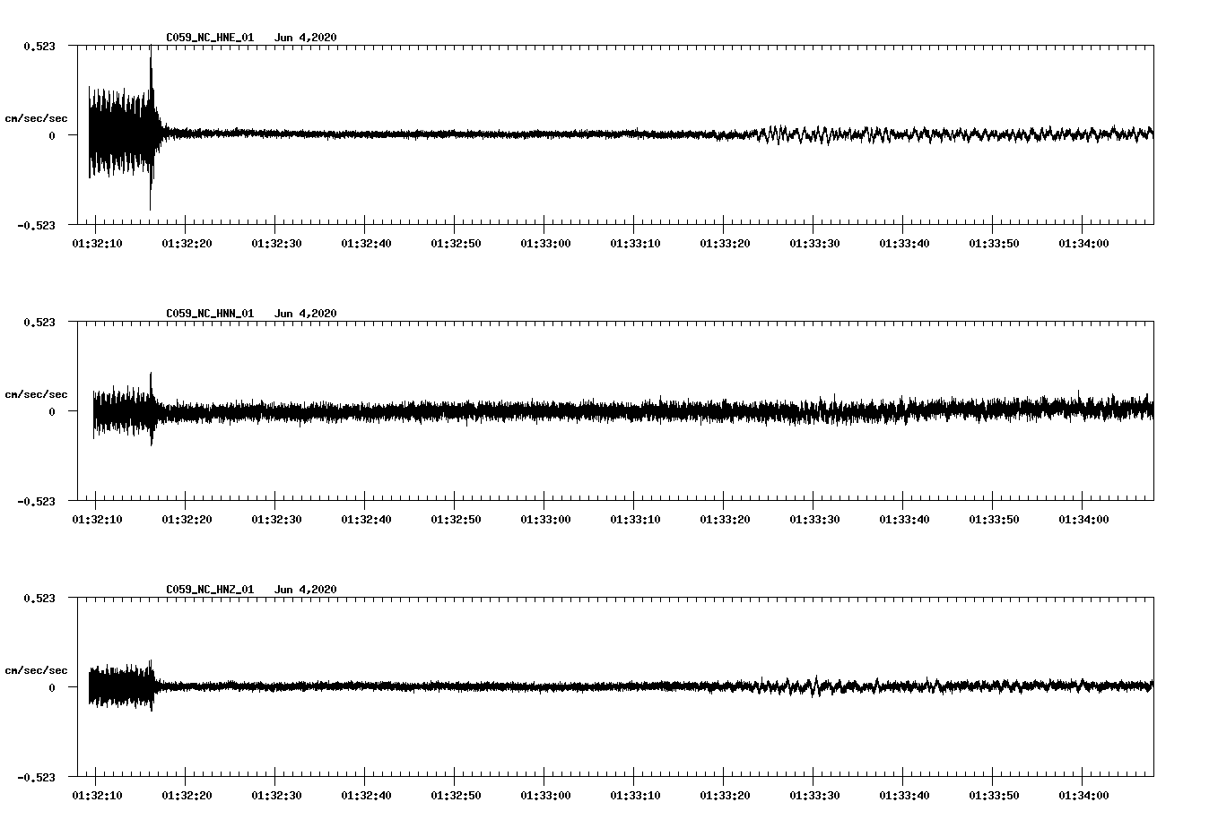Click the -0.523 lower limit of HNZ axis

point(36,778)
